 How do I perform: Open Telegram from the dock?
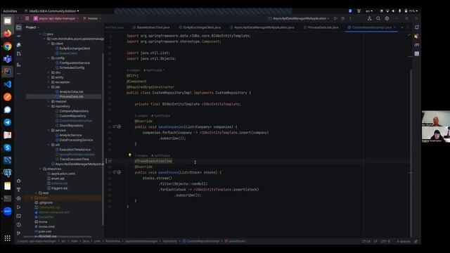(x=8, y=122)
